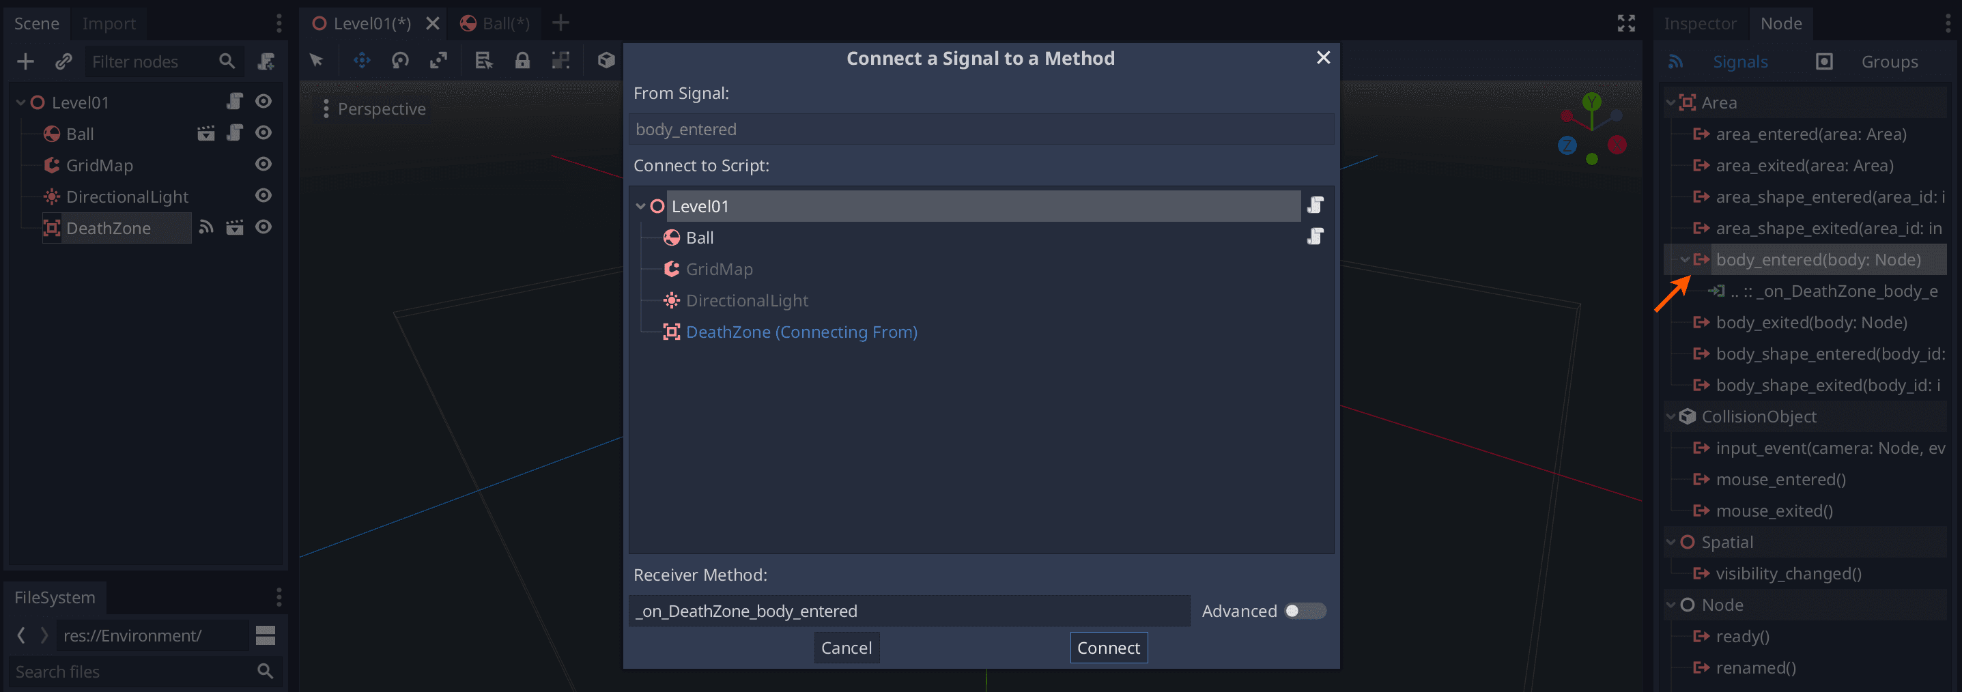Image resolution: width=1962 pixels, height=692 pixels.
Task: Select the Rotate mode tool in toolbar
Action: pos(400,60)
